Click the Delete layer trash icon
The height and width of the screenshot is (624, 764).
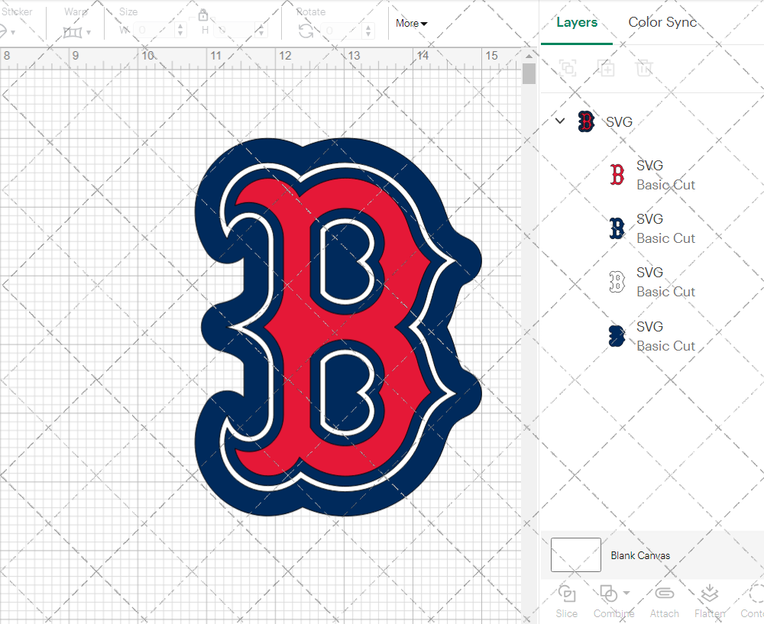[645, 68]
